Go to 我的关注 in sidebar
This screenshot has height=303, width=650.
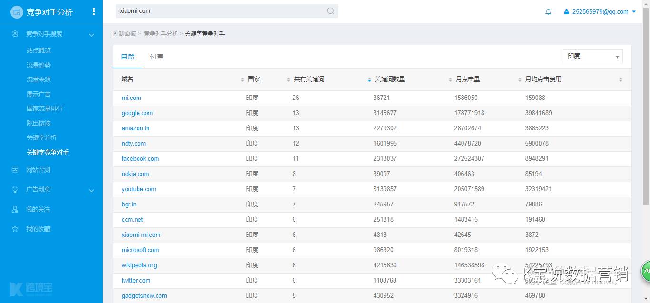[38, 209]
